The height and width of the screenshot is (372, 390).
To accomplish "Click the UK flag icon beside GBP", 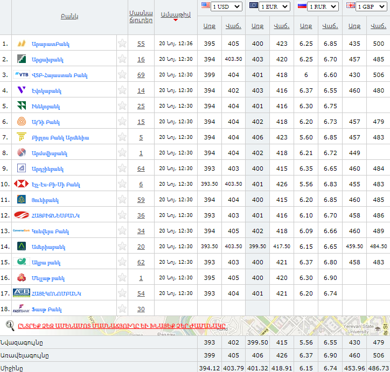I will 351,5.
